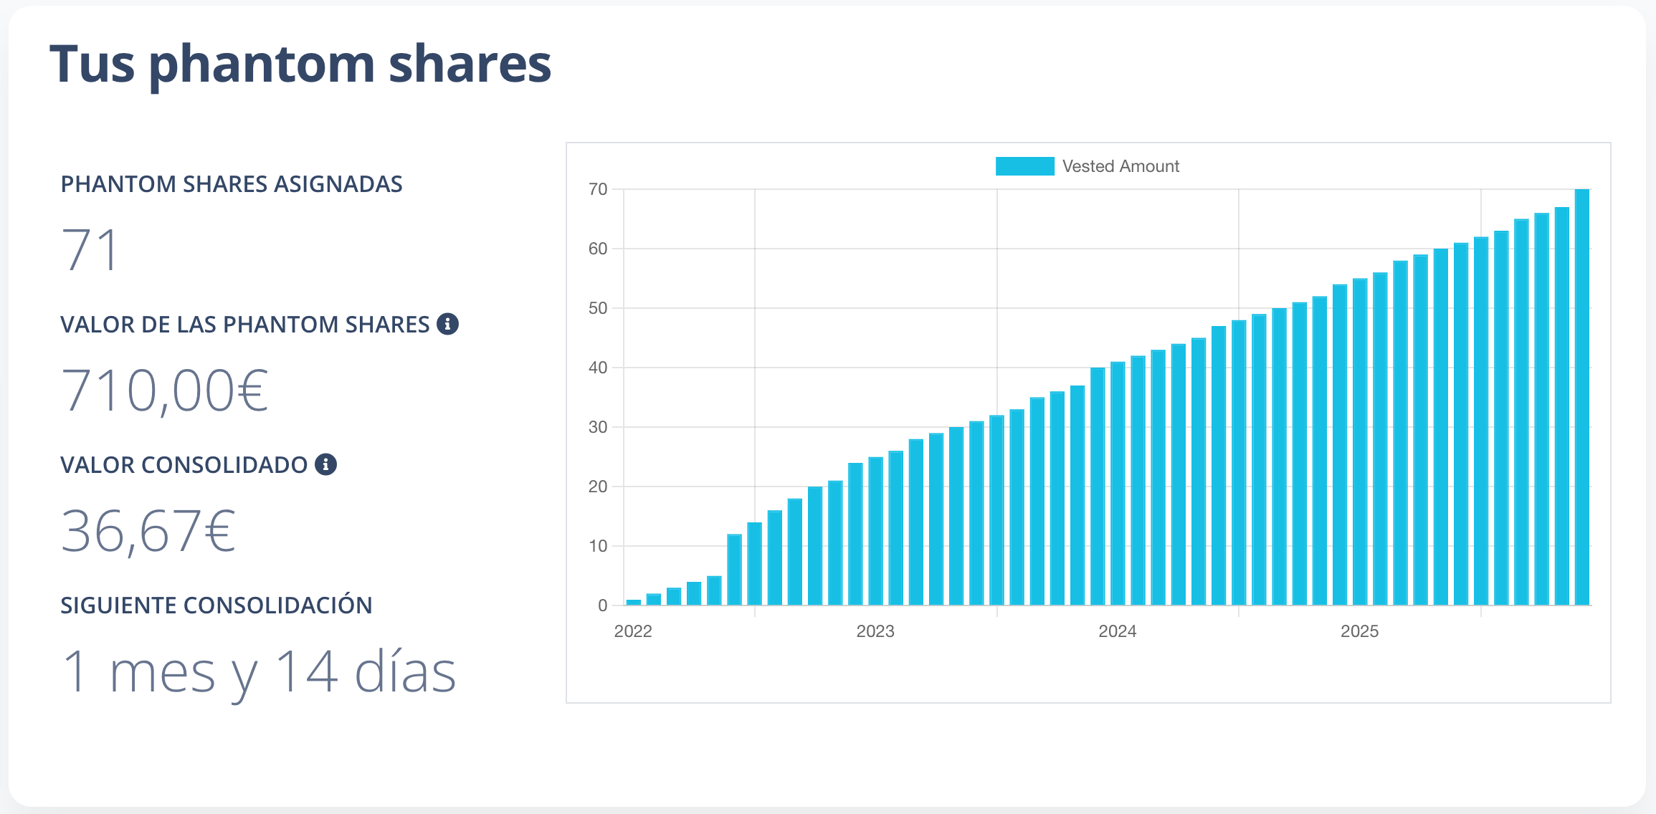The image size is (1656, 814).
Task: Click the 70 label on the y-axis
Action: [598, 189]
